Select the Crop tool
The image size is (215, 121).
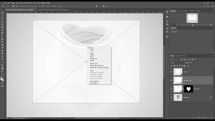pos(2,25)
